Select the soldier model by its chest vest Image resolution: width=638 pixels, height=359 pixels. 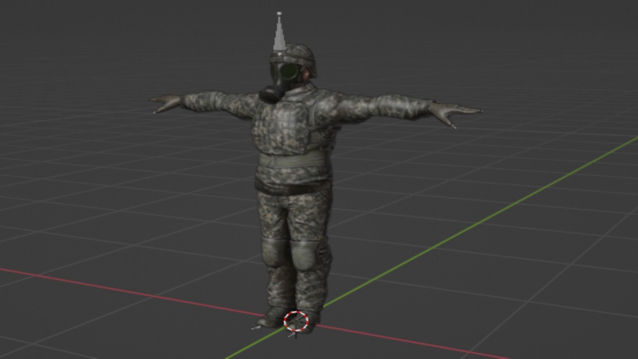tap(281, 128)
